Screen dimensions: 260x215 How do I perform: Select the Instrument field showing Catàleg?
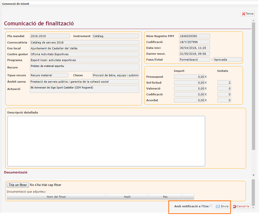click(x=116, y=36)
